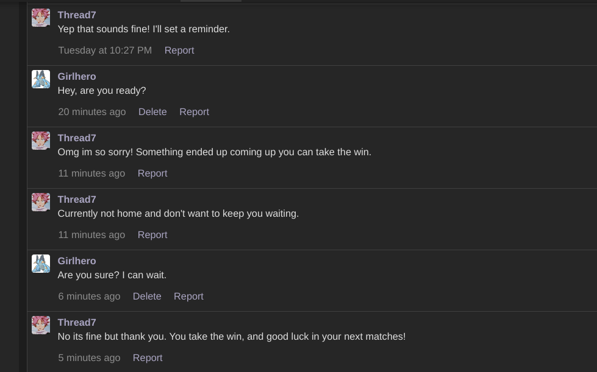
Task: Click Girlhero's name above "Are you sure? I can wait."
Action: 77,261
